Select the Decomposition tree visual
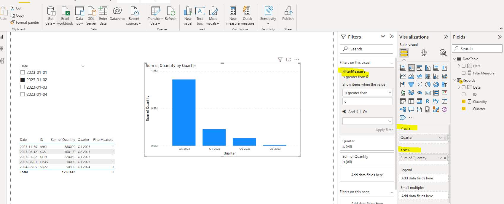Viewport: 504px width, 204px height. click(x=403, y=109)
